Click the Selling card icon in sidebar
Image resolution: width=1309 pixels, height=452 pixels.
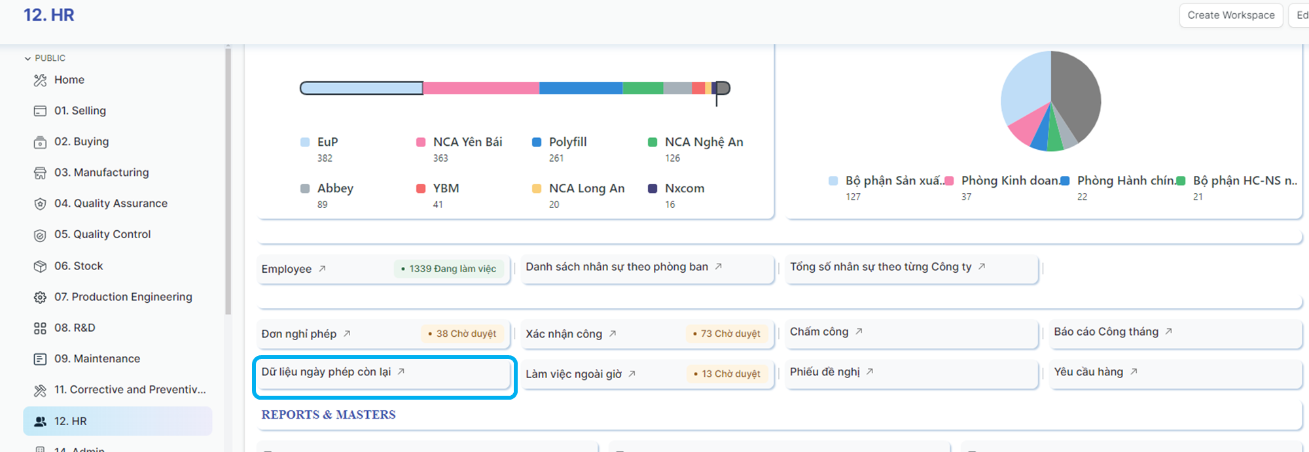(40, 111)
